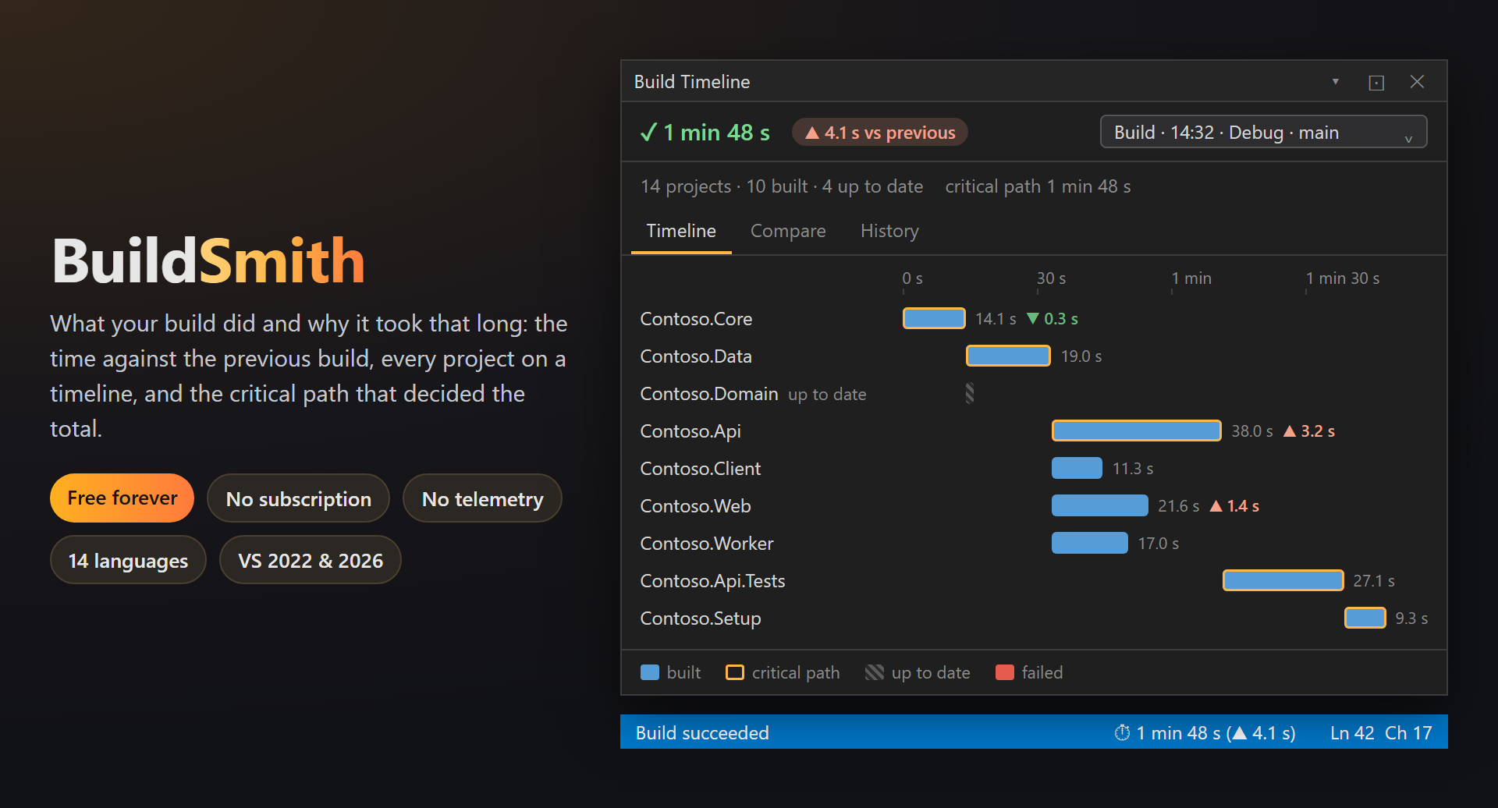Switch to the Timeline tab

click(x=681, y=231)
